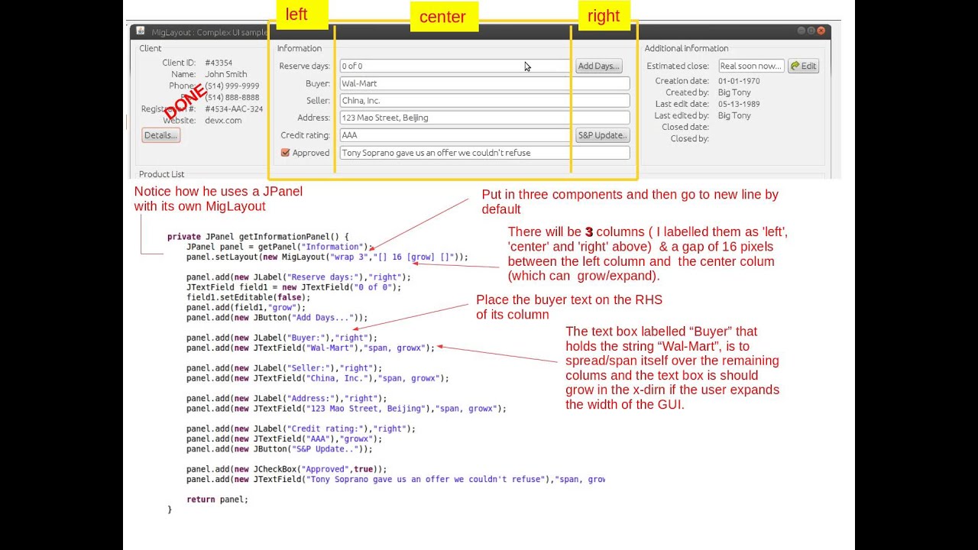978x550 pixels.
Task: Click the Product List panel heading
Action: (161, 174)
